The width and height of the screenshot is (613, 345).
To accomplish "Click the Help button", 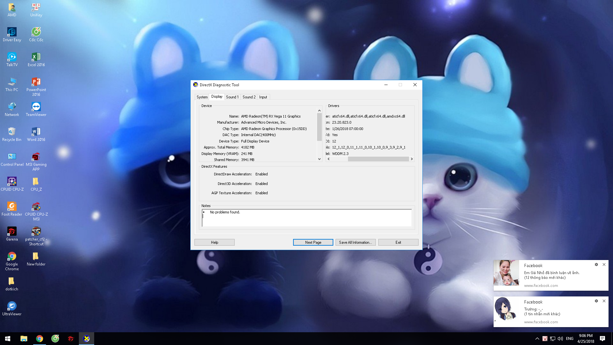I will coord(215,242).
